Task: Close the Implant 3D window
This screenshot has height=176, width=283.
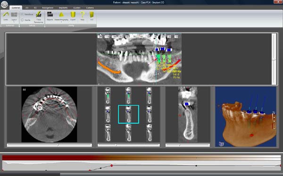Action: click(278, 2)
